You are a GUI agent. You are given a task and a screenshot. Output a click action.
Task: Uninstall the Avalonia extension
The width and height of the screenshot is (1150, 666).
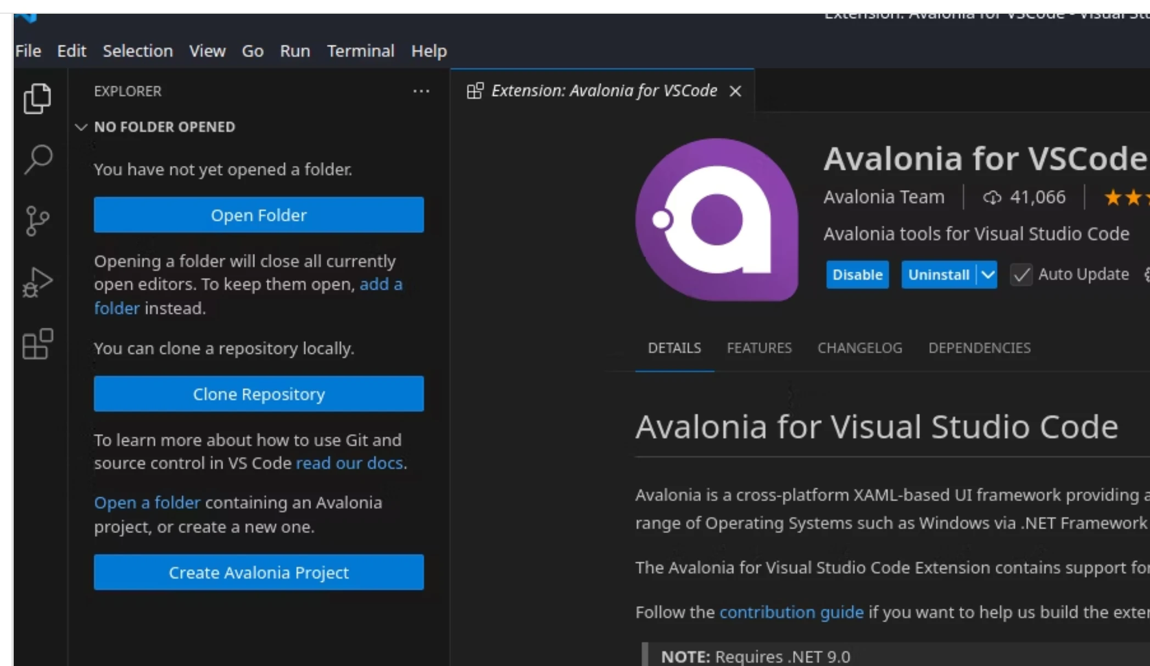click(939, 275)
